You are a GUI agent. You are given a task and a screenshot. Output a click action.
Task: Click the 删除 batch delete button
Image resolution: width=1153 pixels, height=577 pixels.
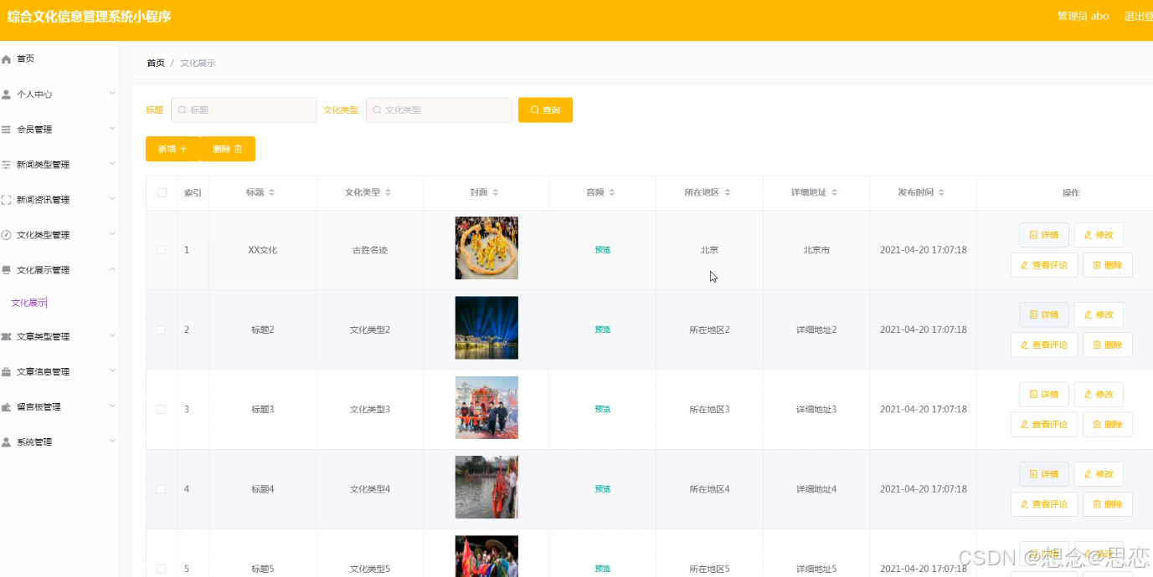point(228,149)
